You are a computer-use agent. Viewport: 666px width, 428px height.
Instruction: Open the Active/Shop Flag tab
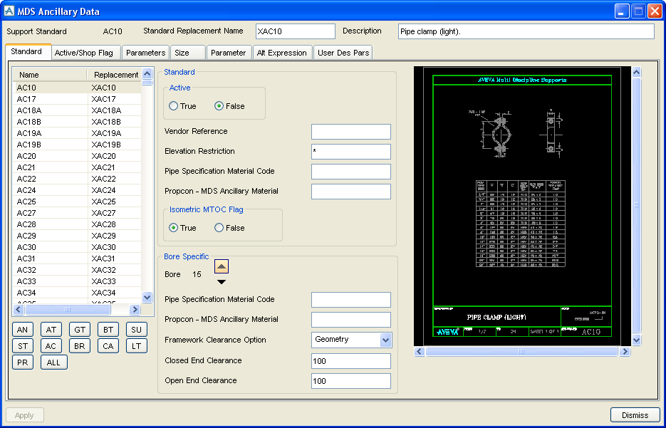pyautogui.click(x=86, y=53)
